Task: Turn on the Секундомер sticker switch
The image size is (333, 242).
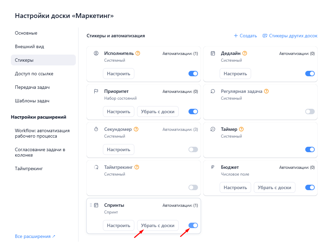Action: 193,149
